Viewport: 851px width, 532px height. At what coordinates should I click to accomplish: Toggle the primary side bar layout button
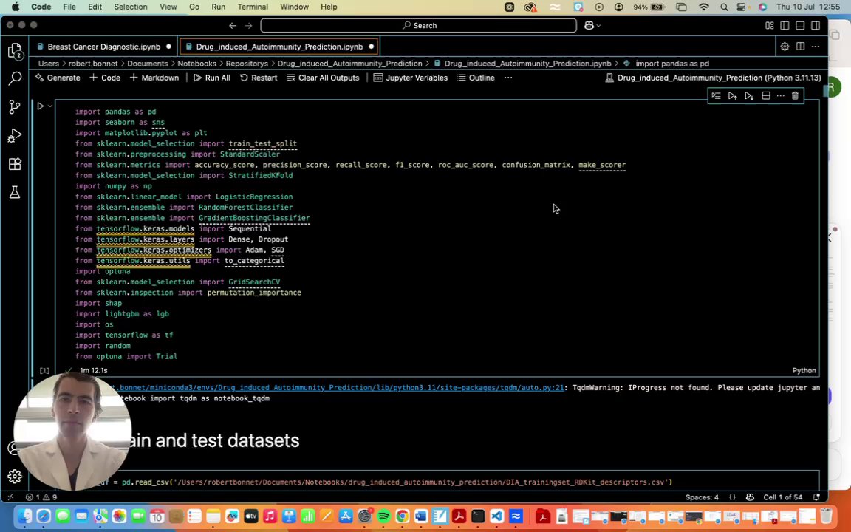pyautogui.click(x=785, y=25)
